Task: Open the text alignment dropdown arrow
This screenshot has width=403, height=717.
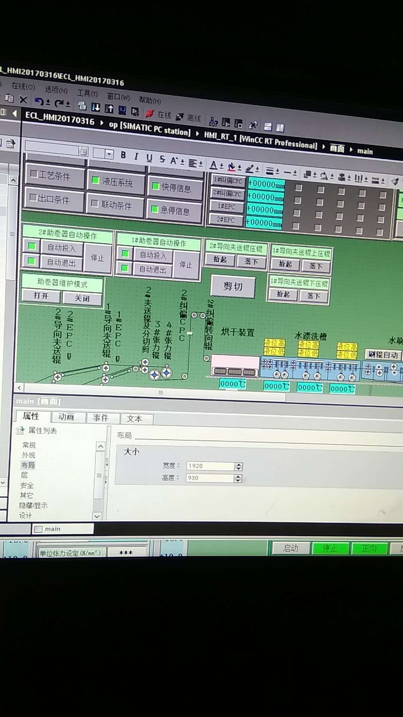Action: (201, 164)
